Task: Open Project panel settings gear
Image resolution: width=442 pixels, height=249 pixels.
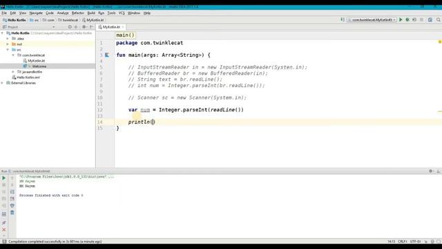Action: pyautogui.click(x=84, y=27)
